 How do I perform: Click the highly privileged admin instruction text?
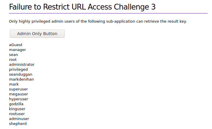98,21
